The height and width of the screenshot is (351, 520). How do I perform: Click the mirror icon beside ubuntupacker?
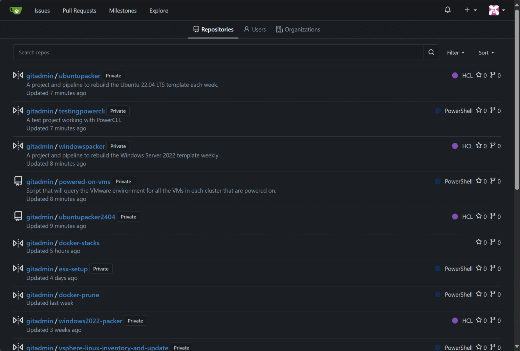click(18, 75)
